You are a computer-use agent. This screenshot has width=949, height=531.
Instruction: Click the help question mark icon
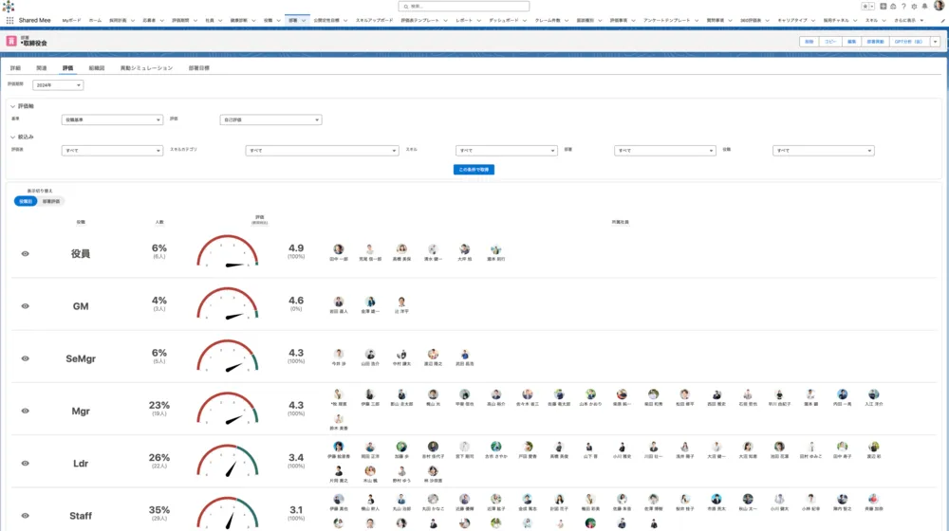coord(903,6)
